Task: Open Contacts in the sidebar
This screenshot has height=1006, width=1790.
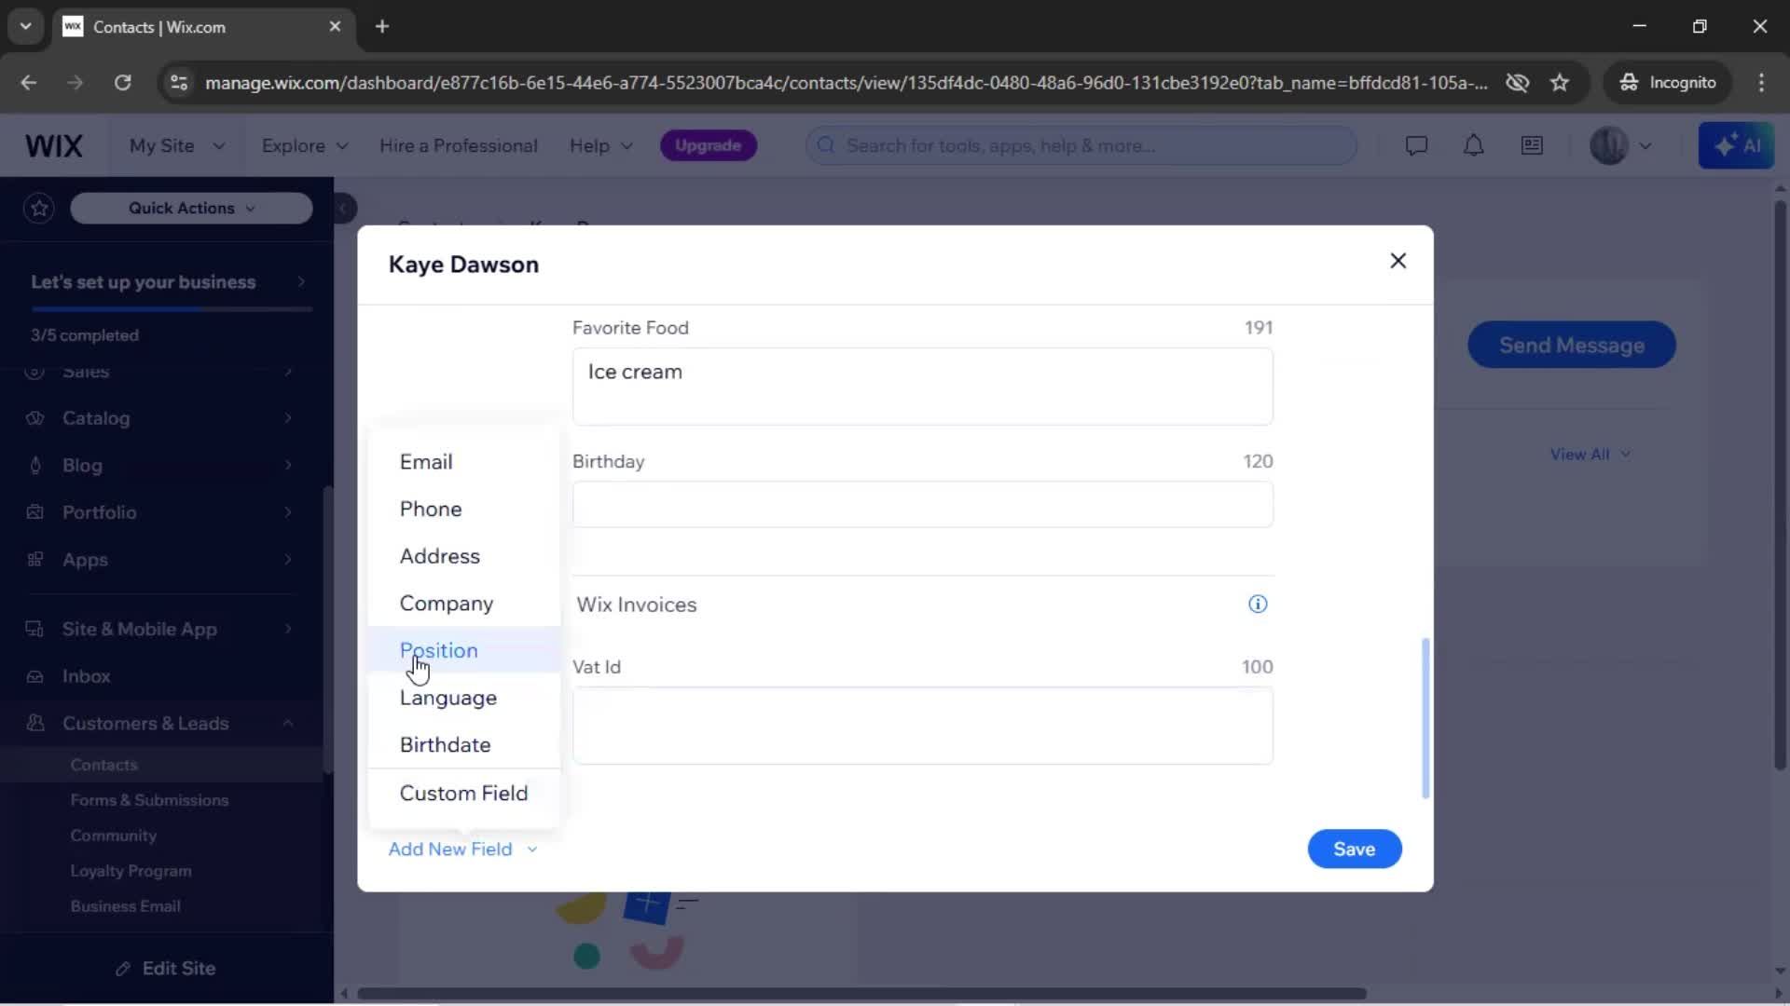Action: 103,765
